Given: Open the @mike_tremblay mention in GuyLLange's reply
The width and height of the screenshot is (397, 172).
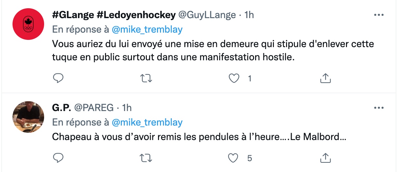Looking at the screenshot, I should tap(147, 29).
